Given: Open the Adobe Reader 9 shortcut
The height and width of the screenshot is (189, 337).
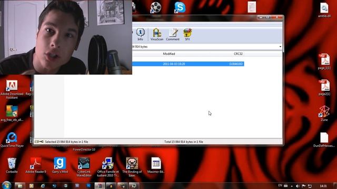Looking at the screenshot, I should pyautogui.click(x=36, y=165).
